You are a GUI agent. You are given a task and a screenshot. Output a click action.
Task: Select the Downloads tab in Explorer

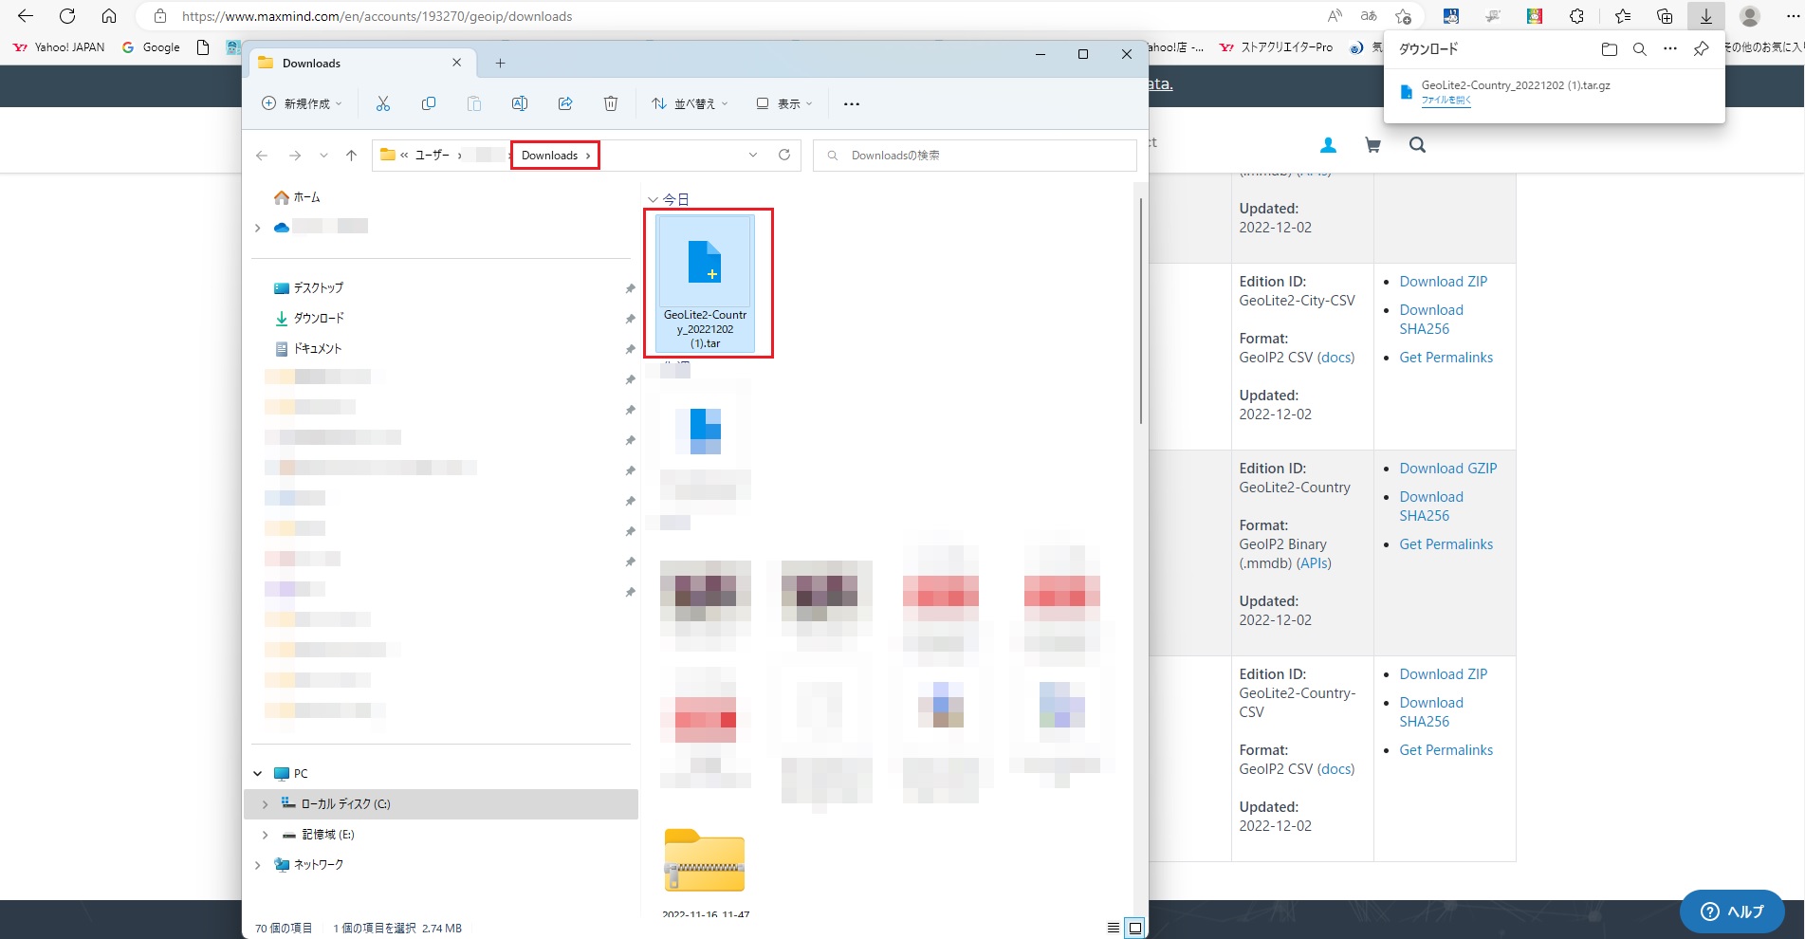pos(351,63)
